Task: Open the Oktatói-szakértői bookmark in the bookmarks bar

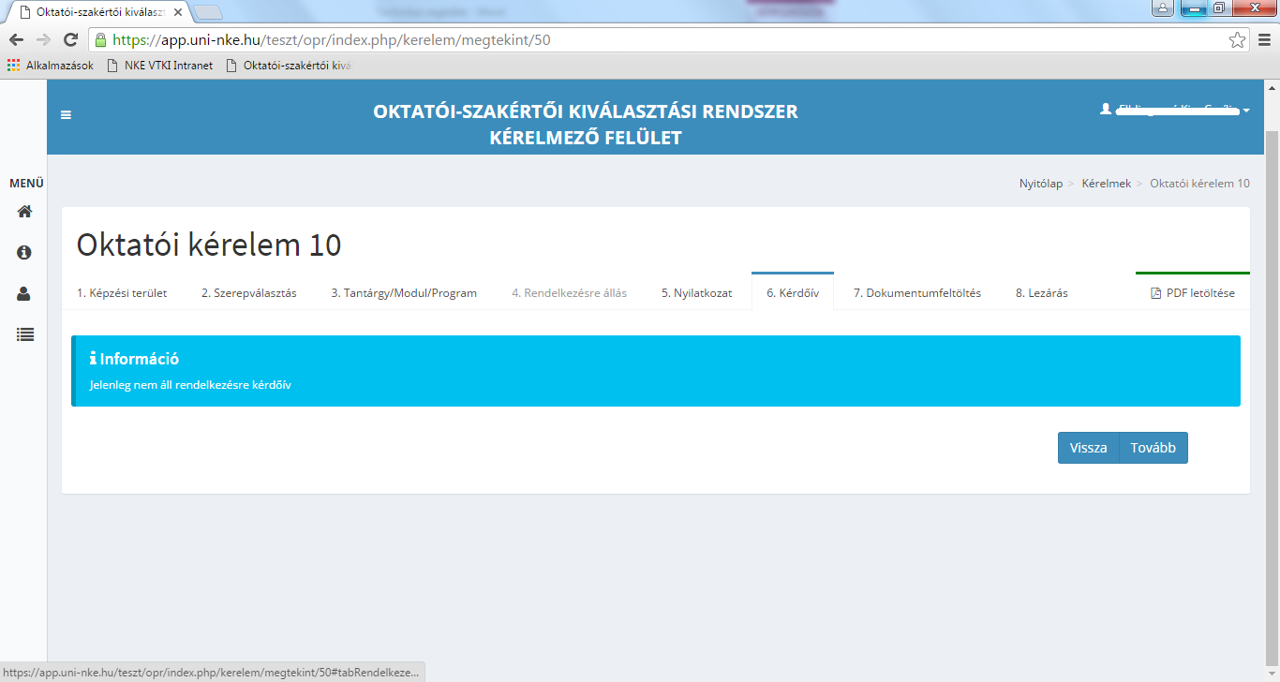Action: (x=289, y=66)
